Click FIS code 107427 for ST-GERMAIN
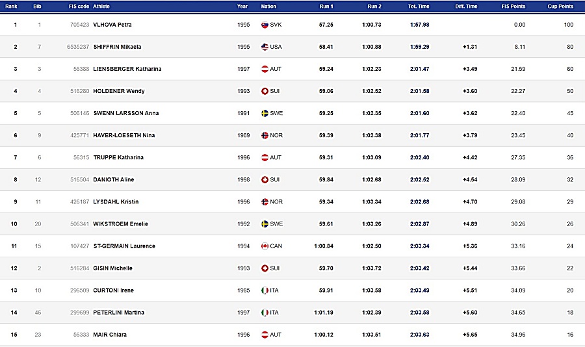 [x=79, y=246]
